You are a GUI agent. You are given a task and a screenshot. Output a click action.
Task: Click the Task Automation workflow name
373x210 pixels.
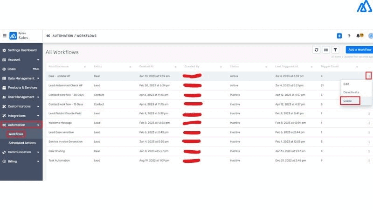(59, 161)
